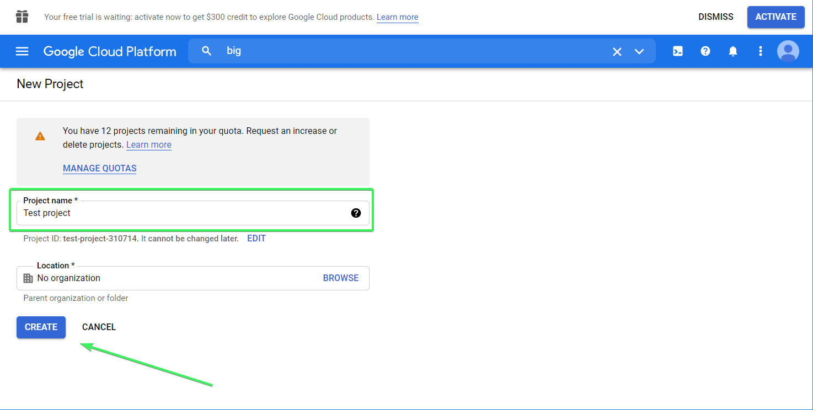Activate Cloud Shell icon
The width and height of the screenshot is (813, 410).
coord(678,51)
